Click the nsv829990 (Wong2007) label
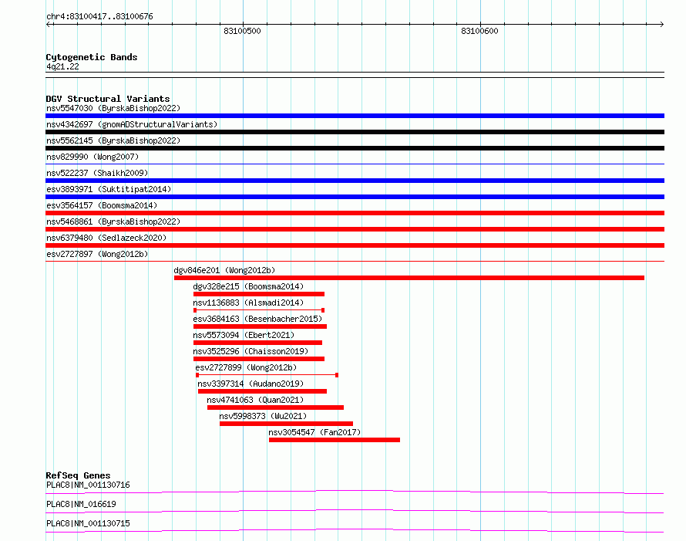 [x=92, y=157]
